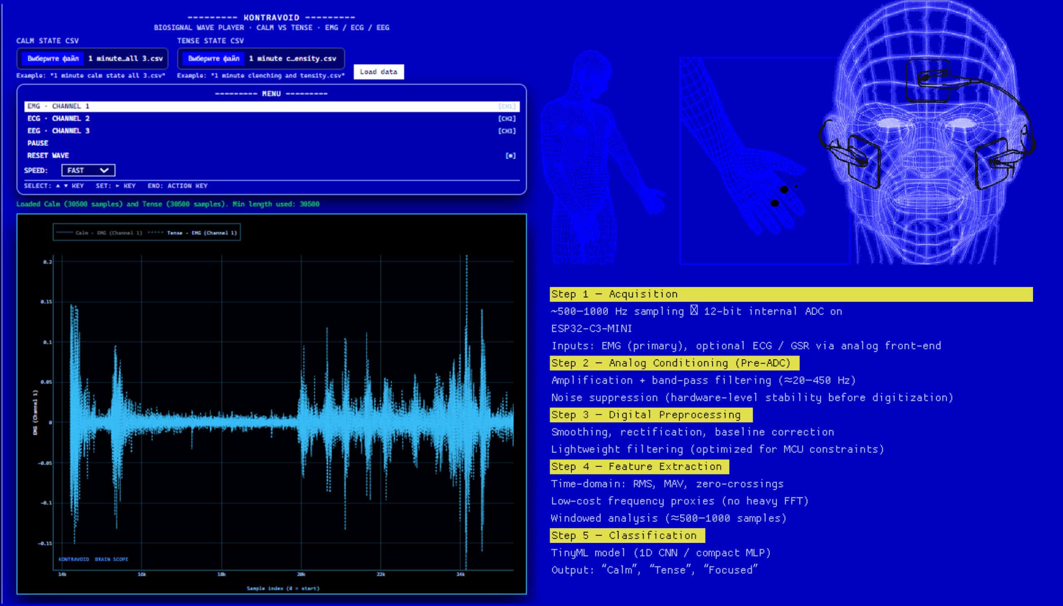The height and width of the screenshot is (606, 1063).
Task: Select EEG · CHANNEL 3 menu entry
Action: 59,131
